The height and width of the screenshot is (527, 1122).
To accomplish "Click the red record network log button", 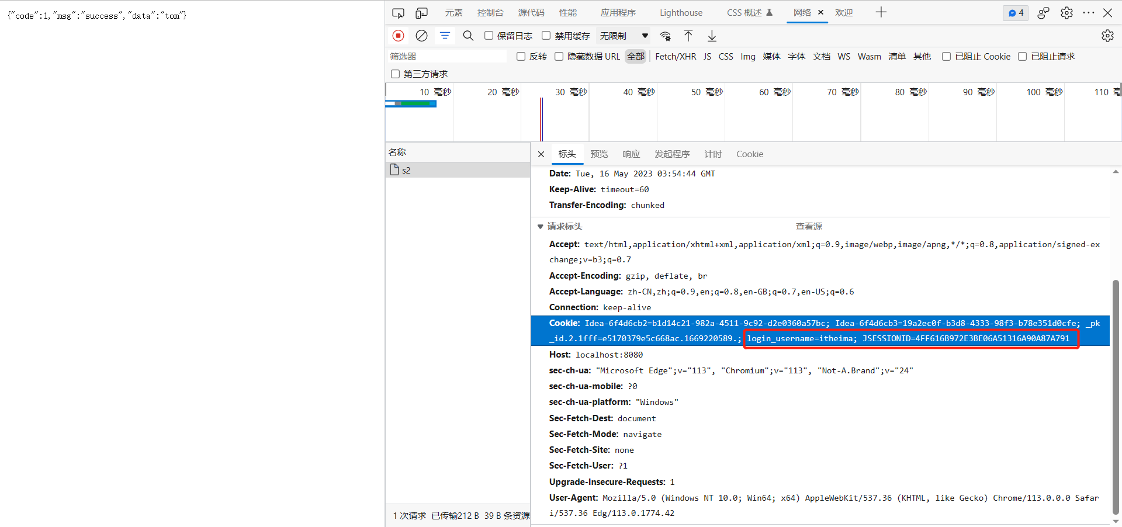I will 399,36.
